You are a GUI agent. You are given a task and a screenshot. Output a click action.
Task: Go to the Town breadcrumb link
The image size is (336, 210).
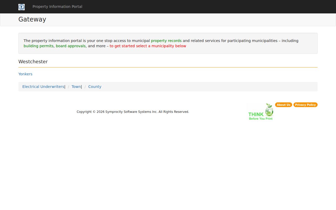coord(76,87)
